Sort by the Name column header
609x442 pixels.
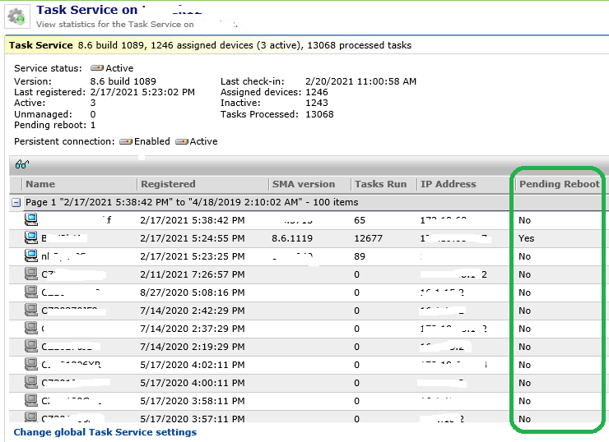(40, 184)
